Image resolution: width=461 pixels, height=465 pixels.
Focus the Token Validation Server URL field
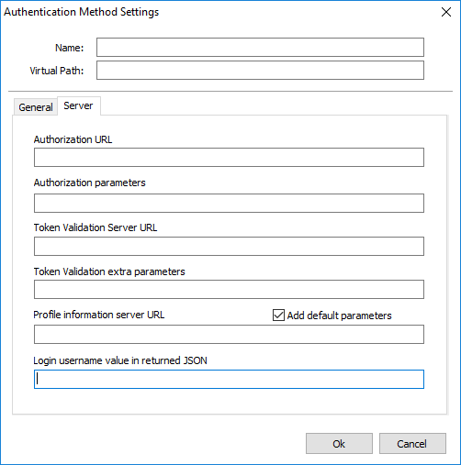(229, 246)
